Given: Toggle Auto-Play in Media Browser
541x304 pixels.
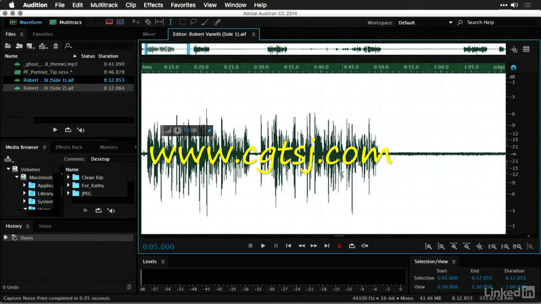Looking at the screenshot, I should click(111, 211).
